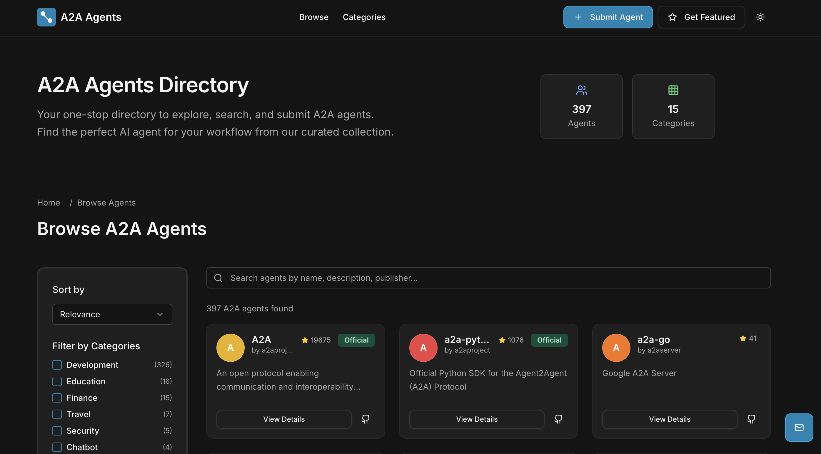Go to Categories in top navigation

click(364, 17)
